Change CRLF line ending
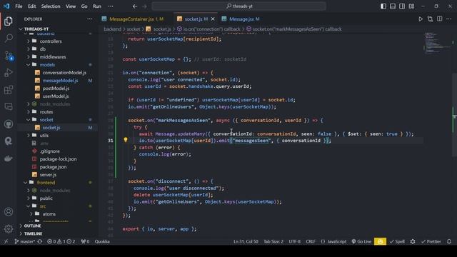 point(311,241)
